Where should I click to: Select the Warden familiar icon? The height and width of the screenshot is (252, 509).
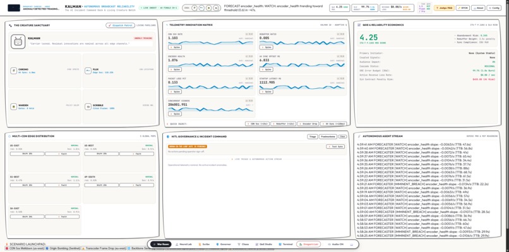click(14, 106)
